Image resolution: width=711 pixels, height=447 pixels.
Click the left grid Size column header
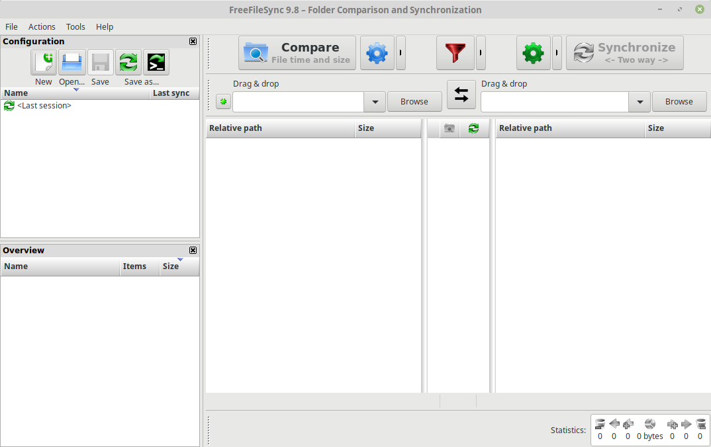pos(388,128)
